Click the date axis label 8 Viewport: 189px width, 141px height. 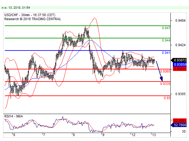(74, 135)
